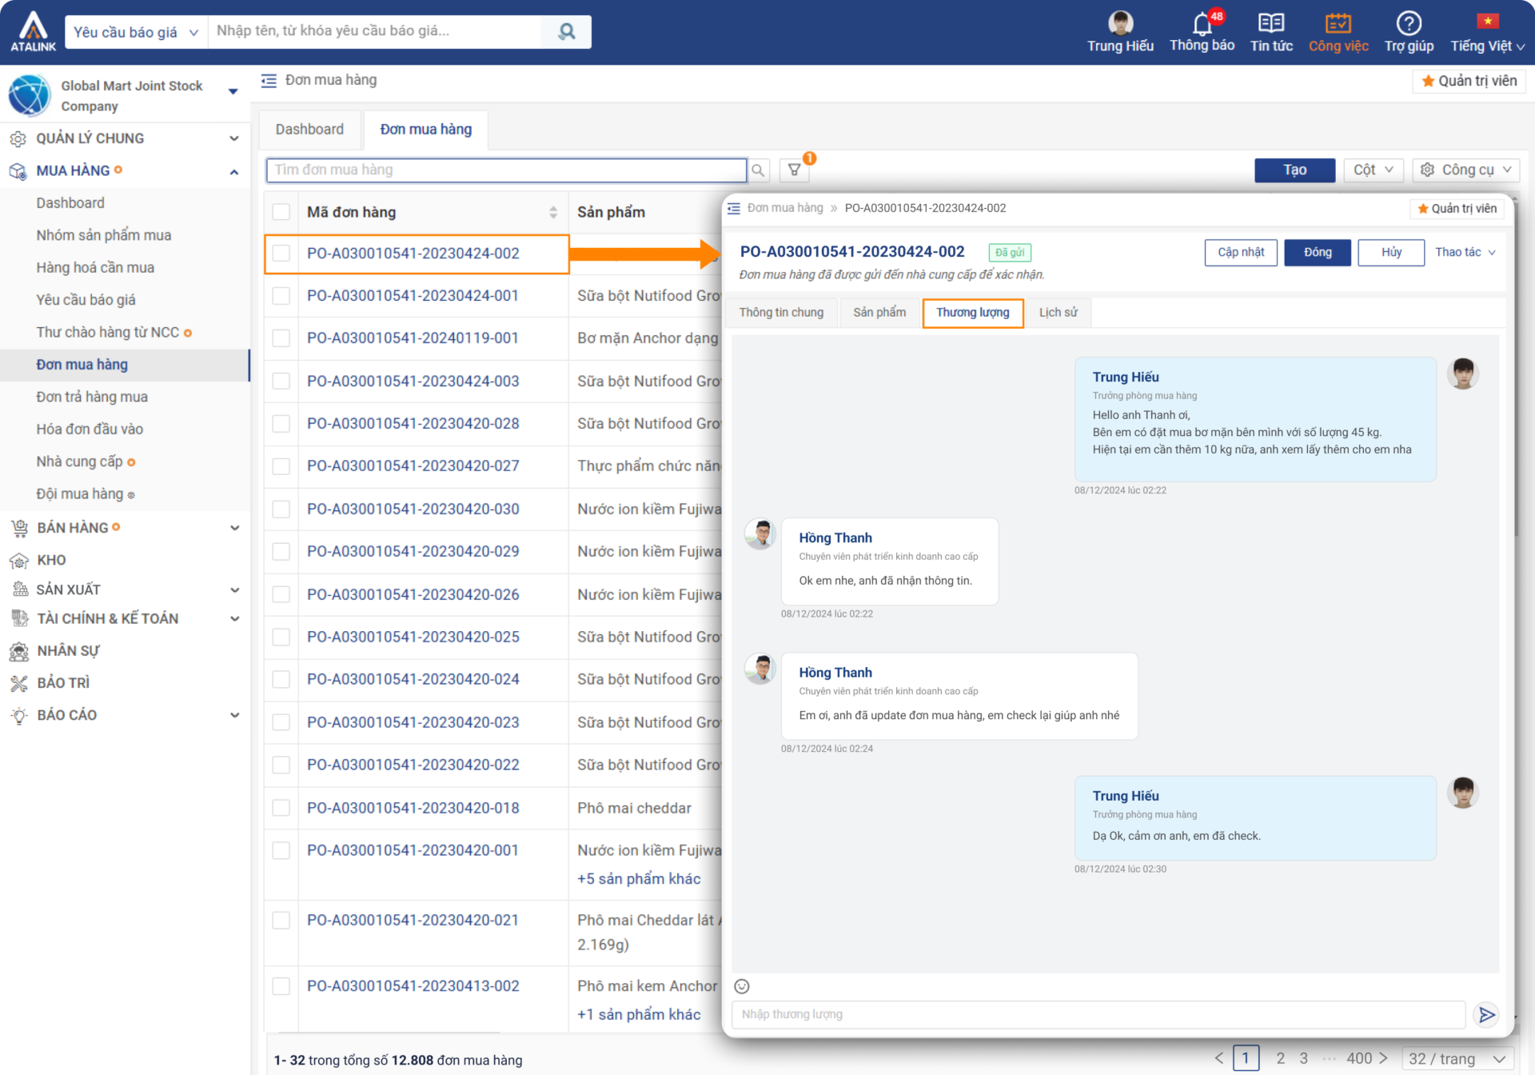The height and width of the screenshot is (1075, 1535).
Task: Expand BÁN HÀNG section chevron
Action: (234, 528)
